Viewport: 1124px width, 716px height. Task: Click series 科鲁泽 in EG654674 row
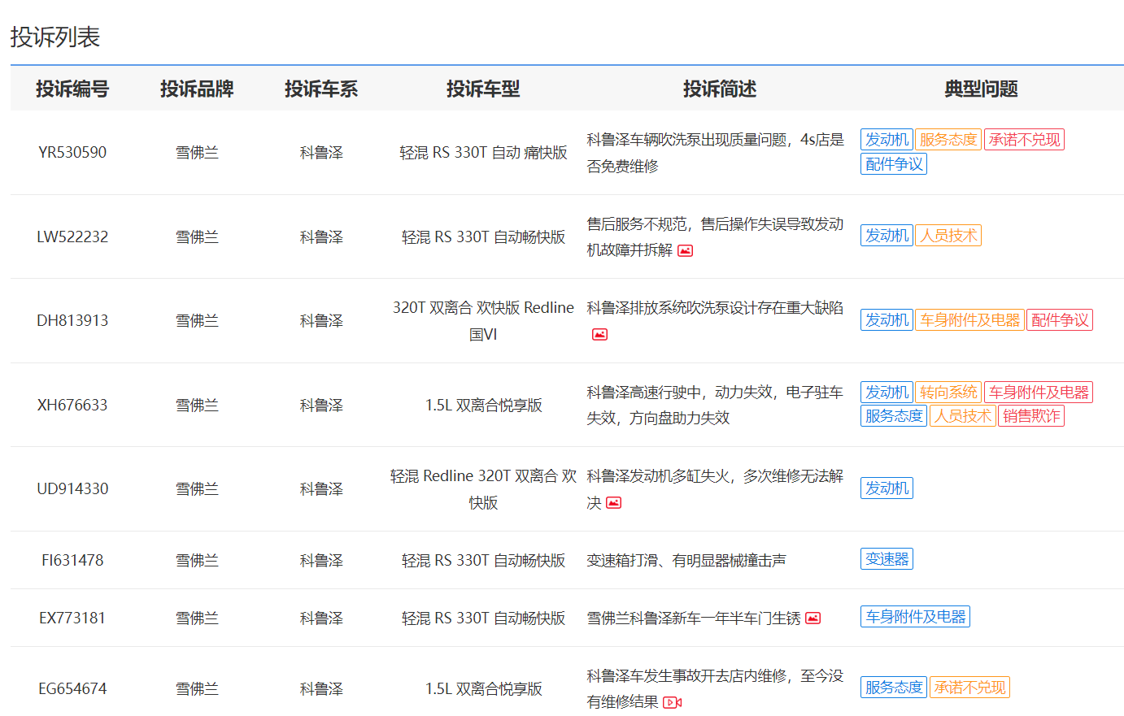click(x=321, y=689)
